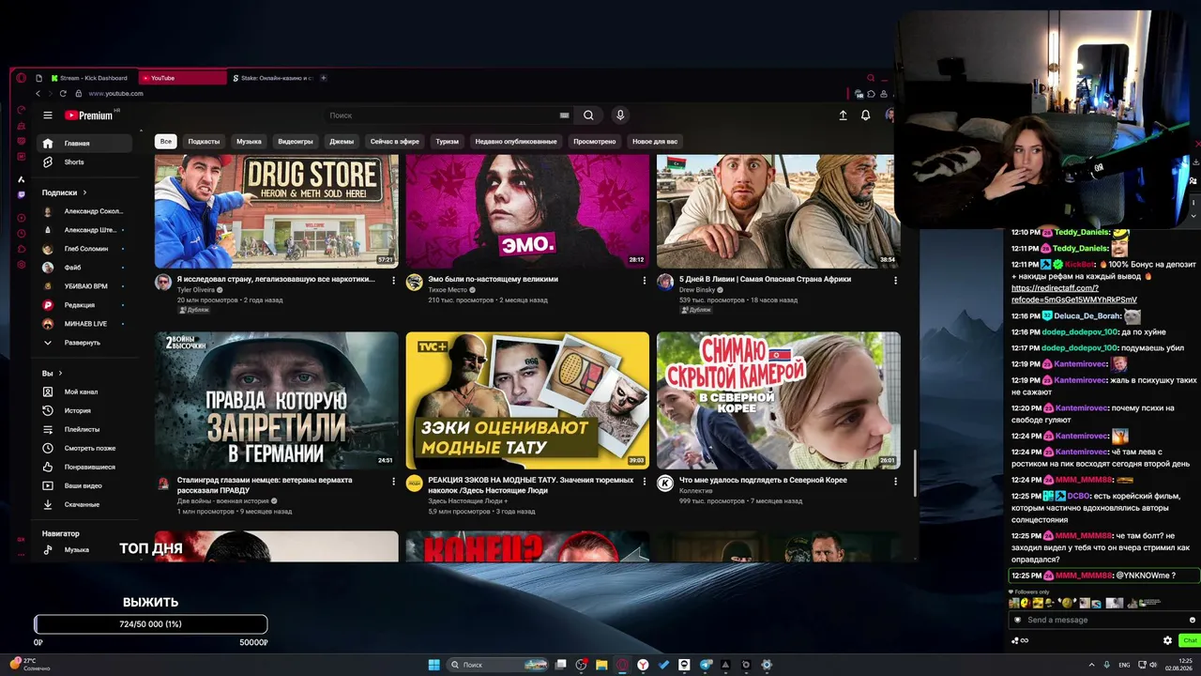The image size is (1201, 676).
Task: Open more options for the Ливия video
Action: click(895, 280)
